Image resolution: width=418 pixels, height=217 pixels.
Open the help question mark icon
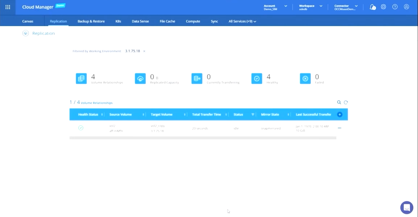click(395, 7)
